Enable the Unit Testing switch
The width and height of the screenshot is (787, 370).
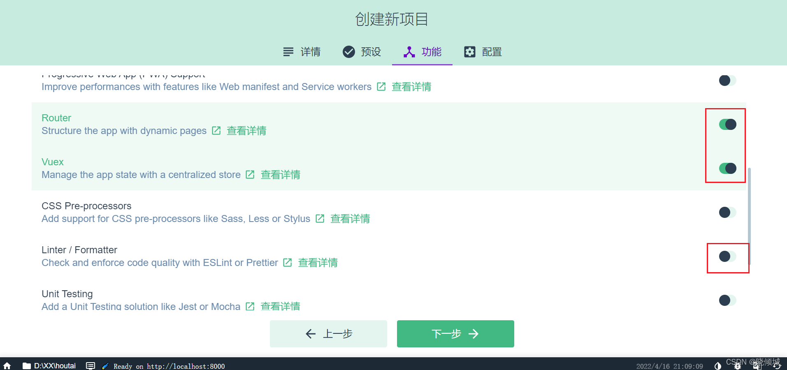click(x=727, y=300)
